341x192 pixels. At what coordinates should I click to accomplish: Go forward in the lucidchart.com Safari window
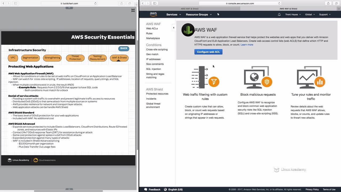click(8, 3)
